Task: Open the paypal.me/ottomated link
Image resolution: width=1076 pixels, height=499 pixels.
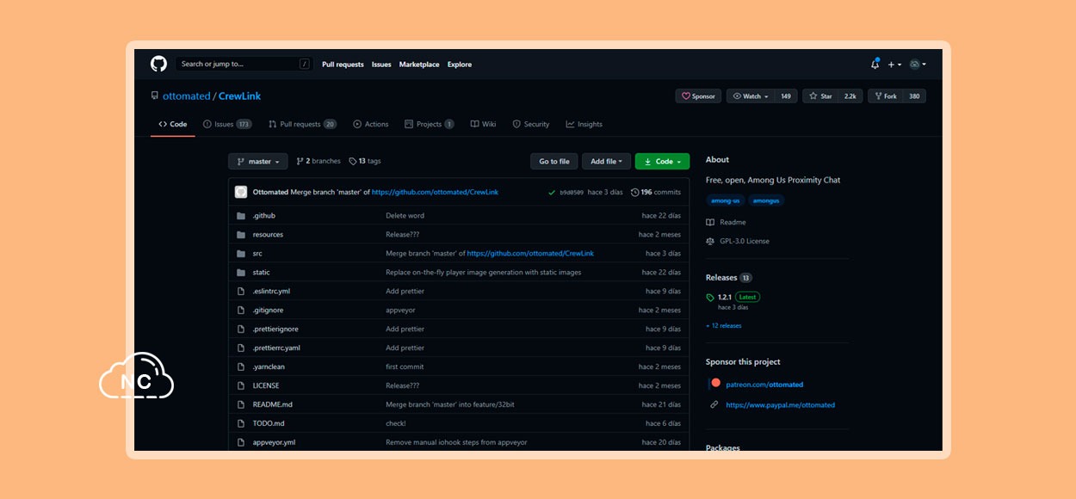Action: click(x=781, y=404)
